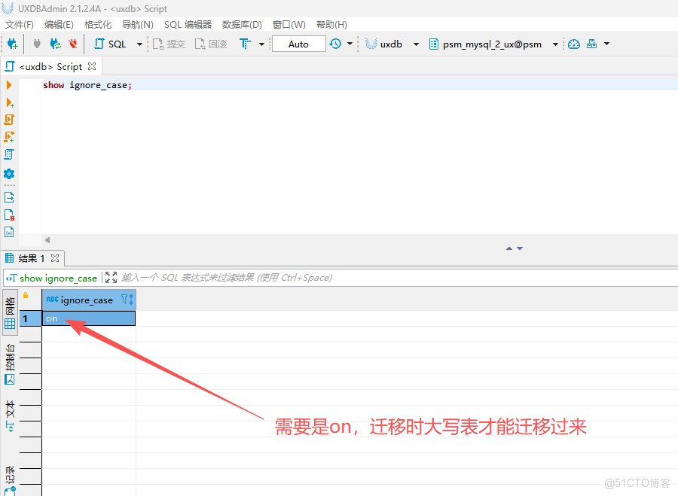Image resolution: width=678 pixels, height=496 pixels.
Task: Switch to the 文本 text view tab
Action: coord(10,416)
